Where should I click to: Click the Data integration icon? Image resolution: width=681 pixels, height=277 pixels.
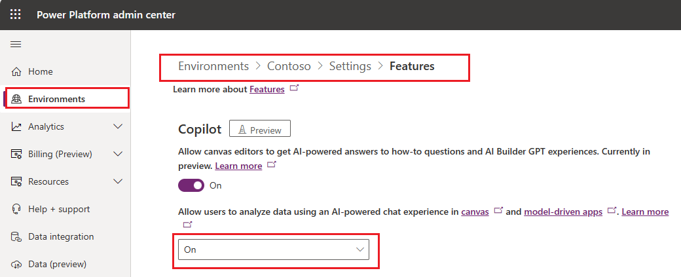coord(17,236)
